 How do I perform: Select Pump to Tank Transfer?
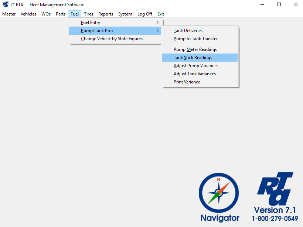[195, 39]
